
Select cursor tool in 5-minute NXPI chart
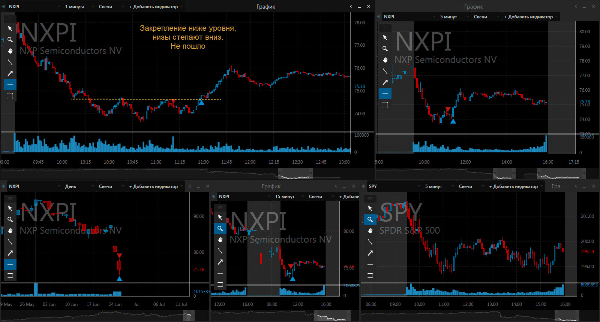[x=385, y=37]
